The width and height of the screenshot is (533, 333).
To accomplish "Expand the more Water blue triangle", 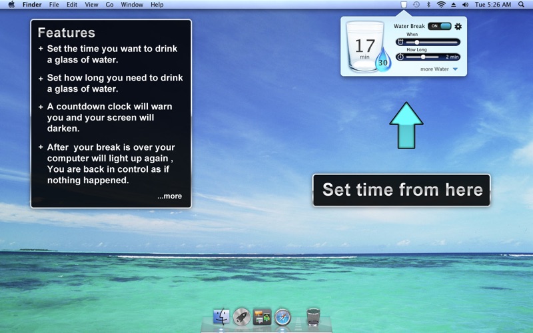I will pos(455,69).
